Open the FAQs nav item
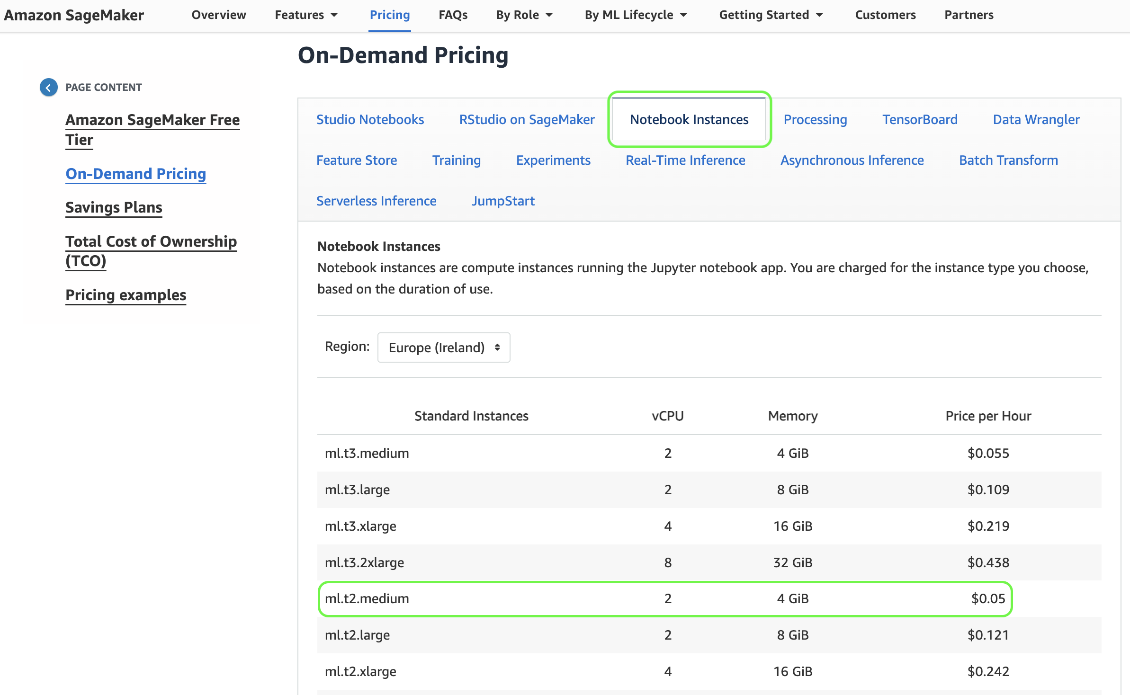 click(x=453, y=15)
